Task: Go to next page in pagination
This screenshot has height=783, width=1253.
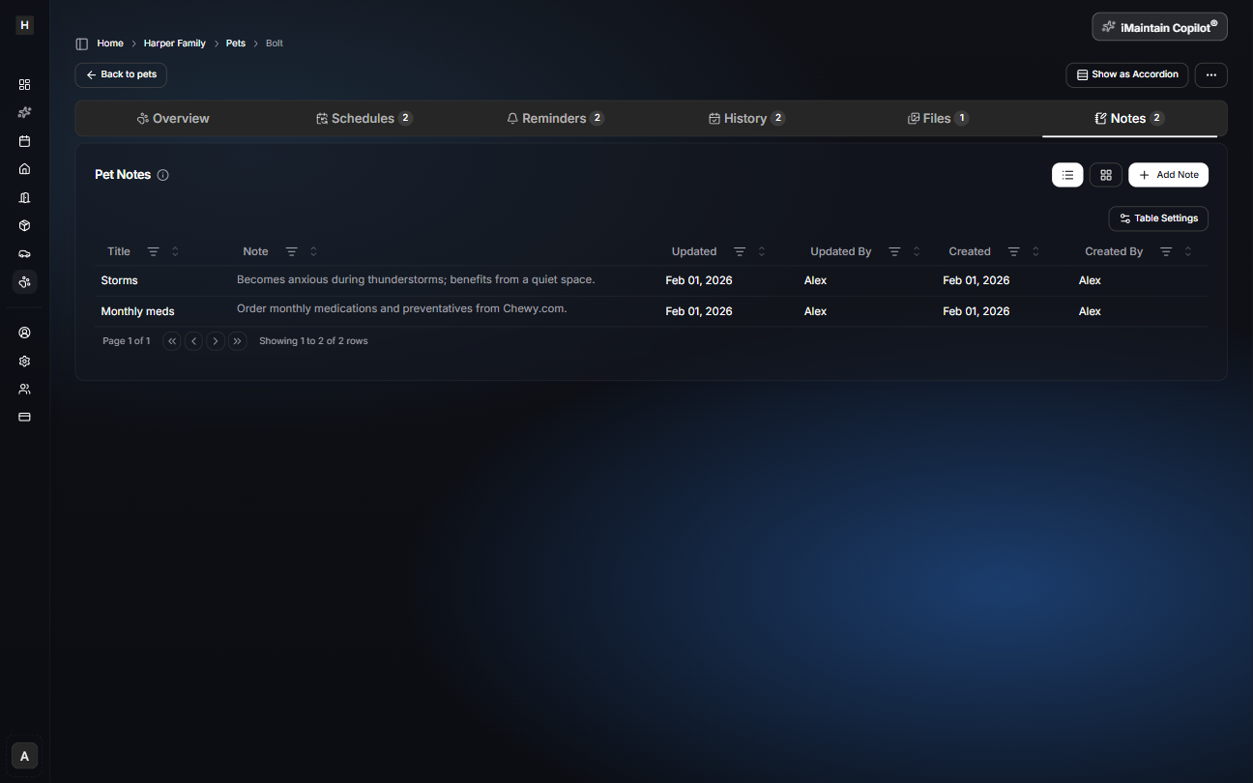Action: coord(216,341)
